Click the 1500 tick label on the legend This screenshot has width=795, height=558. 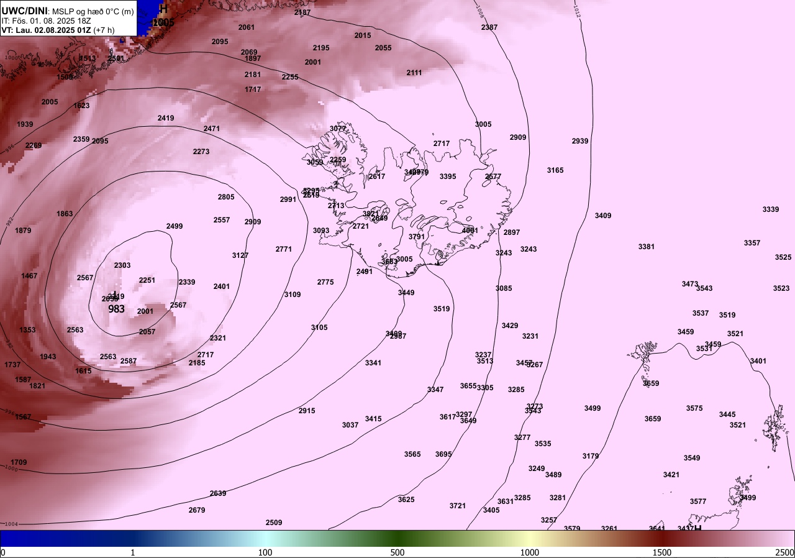(x=662, y=552)
